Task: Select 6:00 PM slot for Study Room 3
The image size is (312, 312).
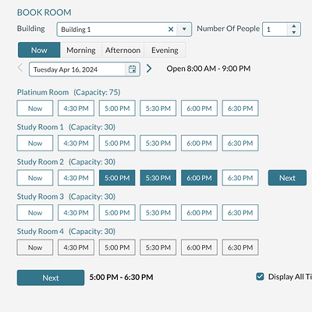Action: [199, 213]
